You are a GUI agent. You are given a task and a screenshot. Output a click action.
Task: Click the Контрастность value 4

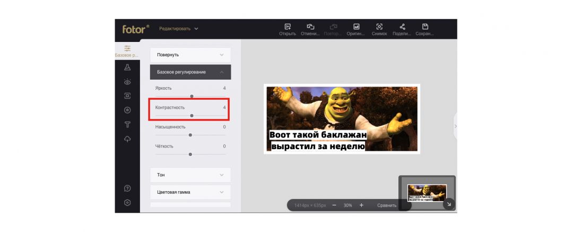[x=224, y=108]
